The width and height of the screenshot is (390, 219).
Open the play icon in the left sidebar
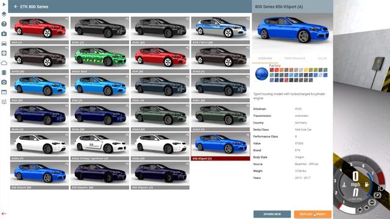[x=4, y=4]
